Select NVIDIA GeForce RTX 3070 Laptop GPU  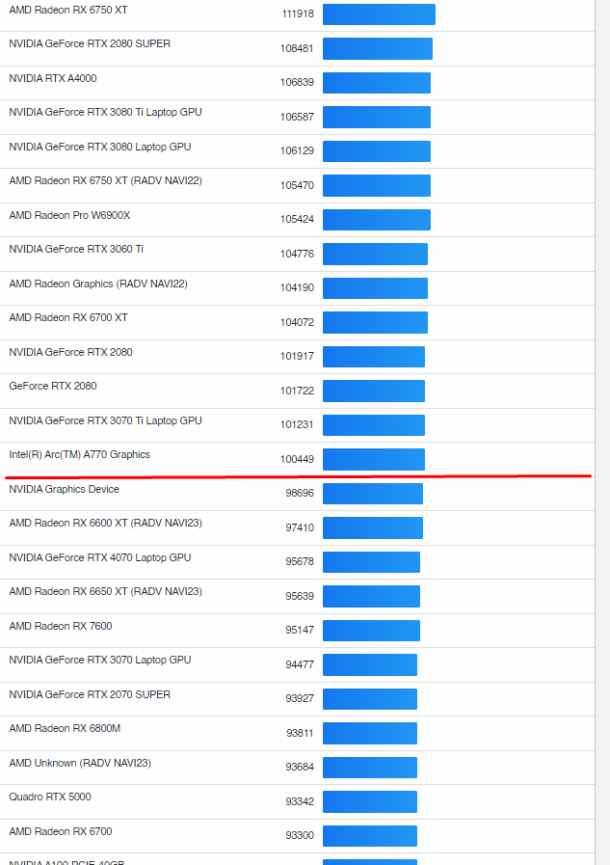pyautogui.click(x=100, y=660)
